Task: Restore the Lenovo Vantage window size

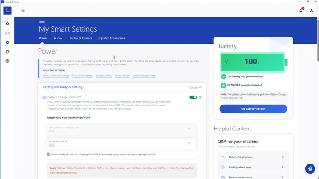Action: pyautogui.click(x=308, y=2)
